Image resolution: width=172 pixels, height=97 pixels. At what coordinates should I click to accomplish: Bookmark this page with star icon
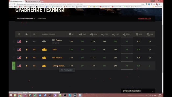pyautogui.click(x=144, y=4)
